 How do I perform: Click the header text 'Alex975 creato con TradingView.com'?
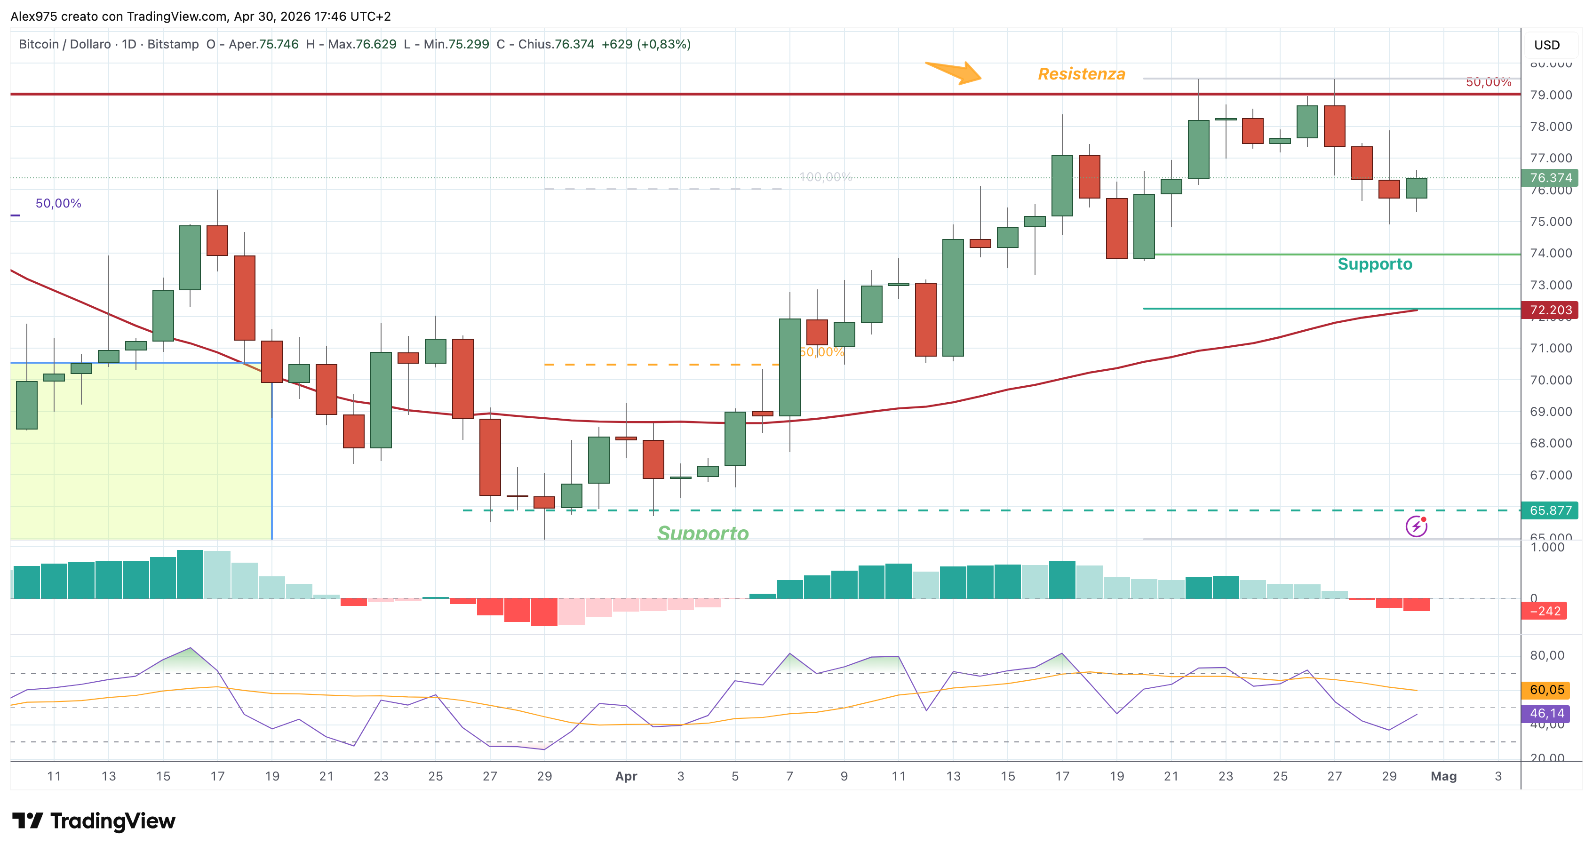[119, 16]
